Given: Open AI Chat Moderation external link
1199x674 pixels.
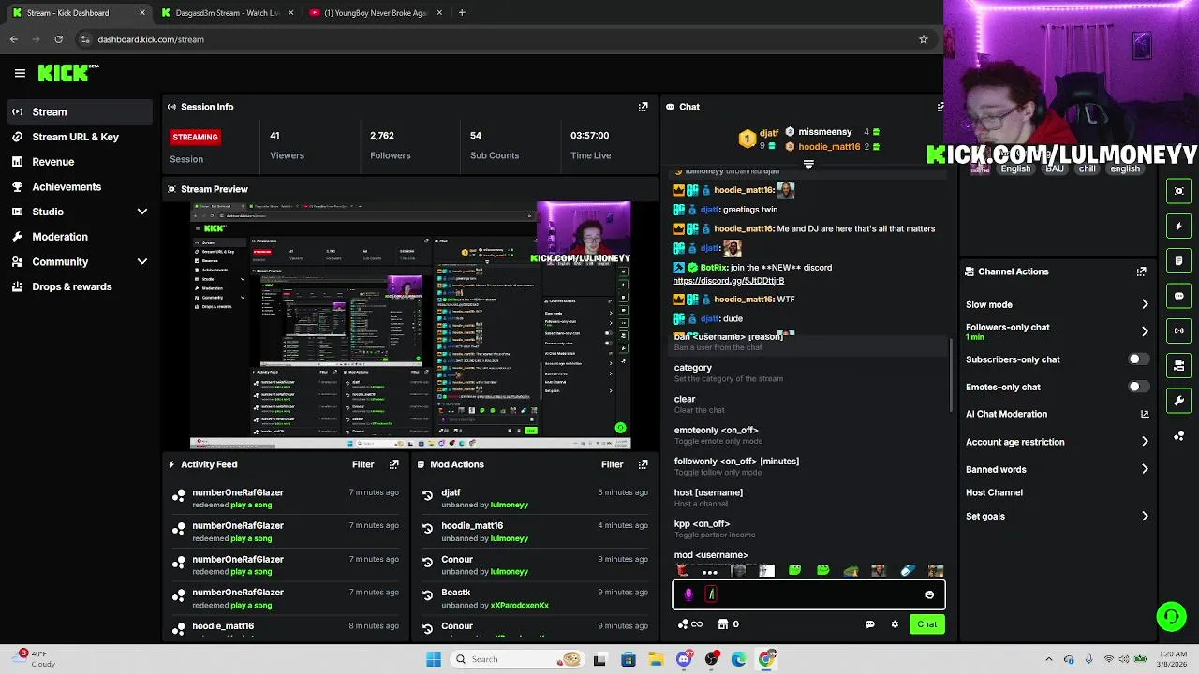Looking at the screenshot, I should [x=1145, y=414].
